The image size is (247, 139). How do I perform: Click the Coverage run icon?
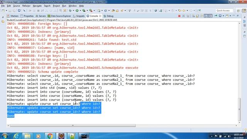coord(84,10)
